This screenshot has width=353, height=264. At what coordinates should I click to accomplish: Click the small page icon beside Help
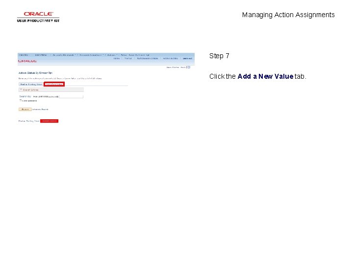click(x=189, y=67)
